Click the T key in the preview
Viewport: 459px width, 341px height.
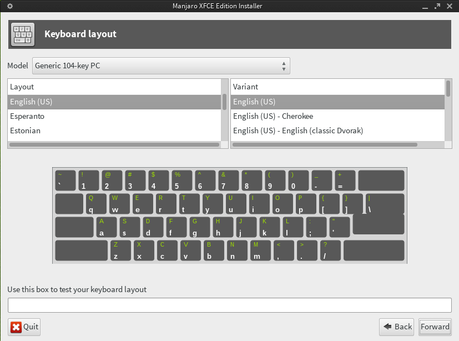[189, 204]
